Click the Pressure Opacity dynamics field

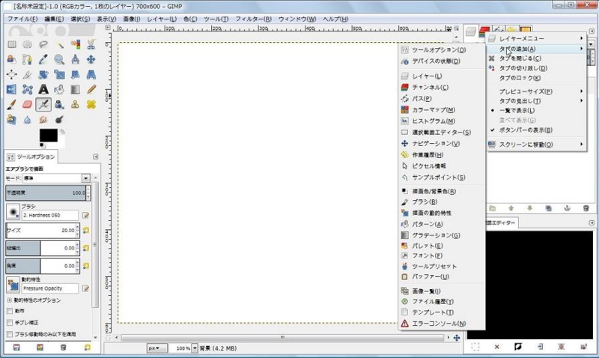click(50, 288)
